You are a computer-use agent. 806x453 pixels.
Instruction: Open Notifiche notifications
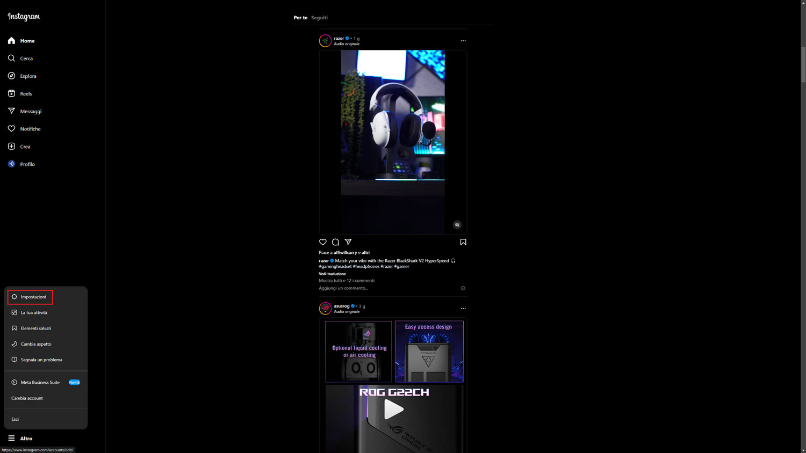[24, 129]
